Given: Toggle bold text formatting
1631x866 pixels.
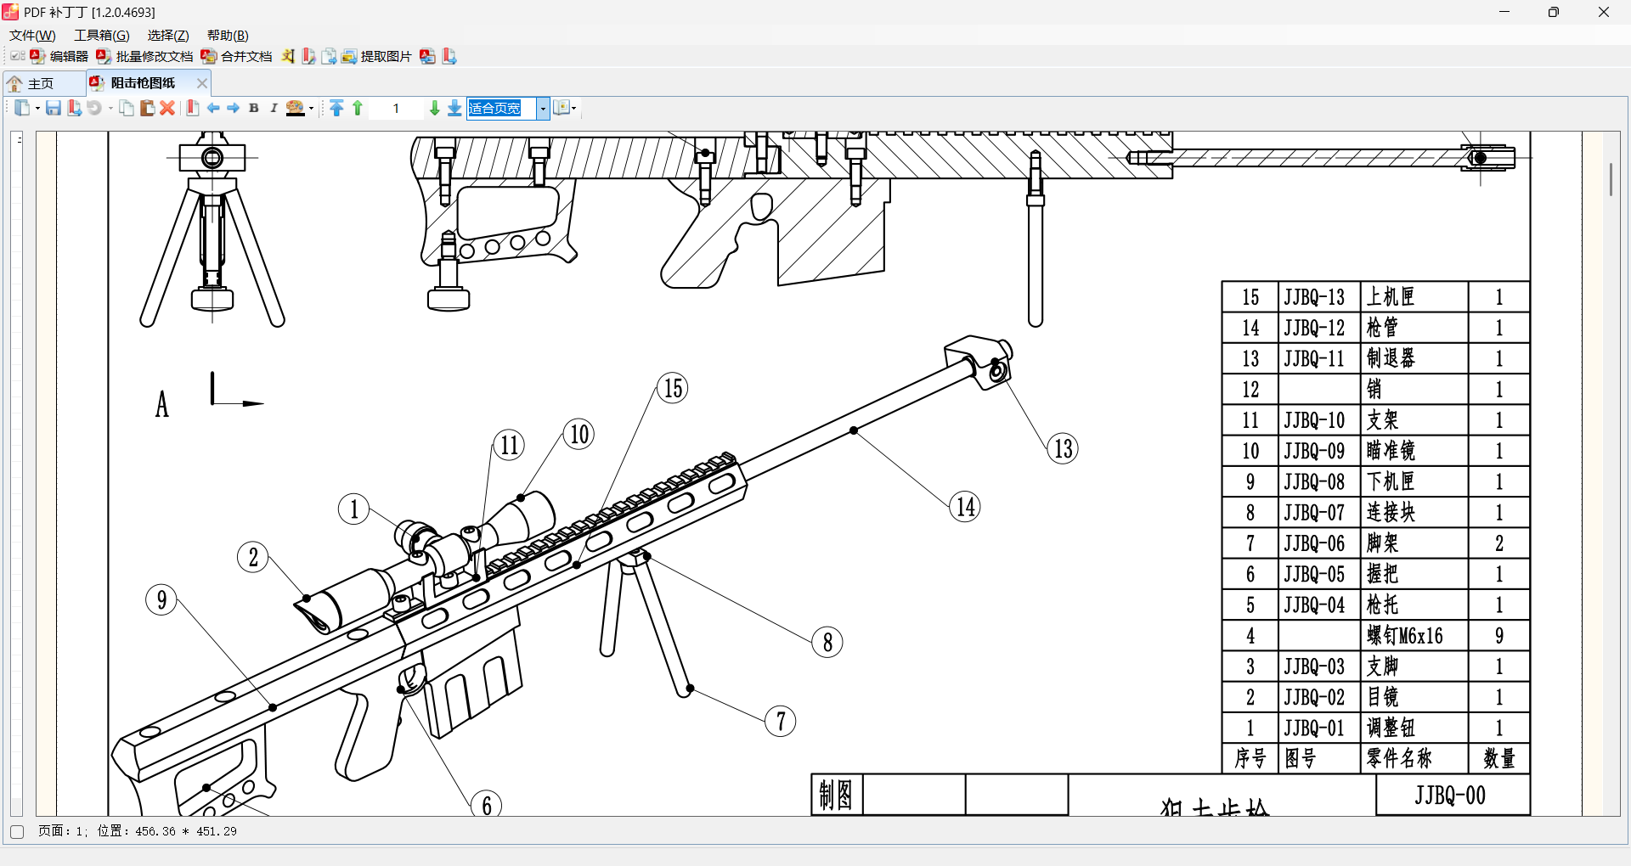Looking at the screenshot, I should (253, 108).
